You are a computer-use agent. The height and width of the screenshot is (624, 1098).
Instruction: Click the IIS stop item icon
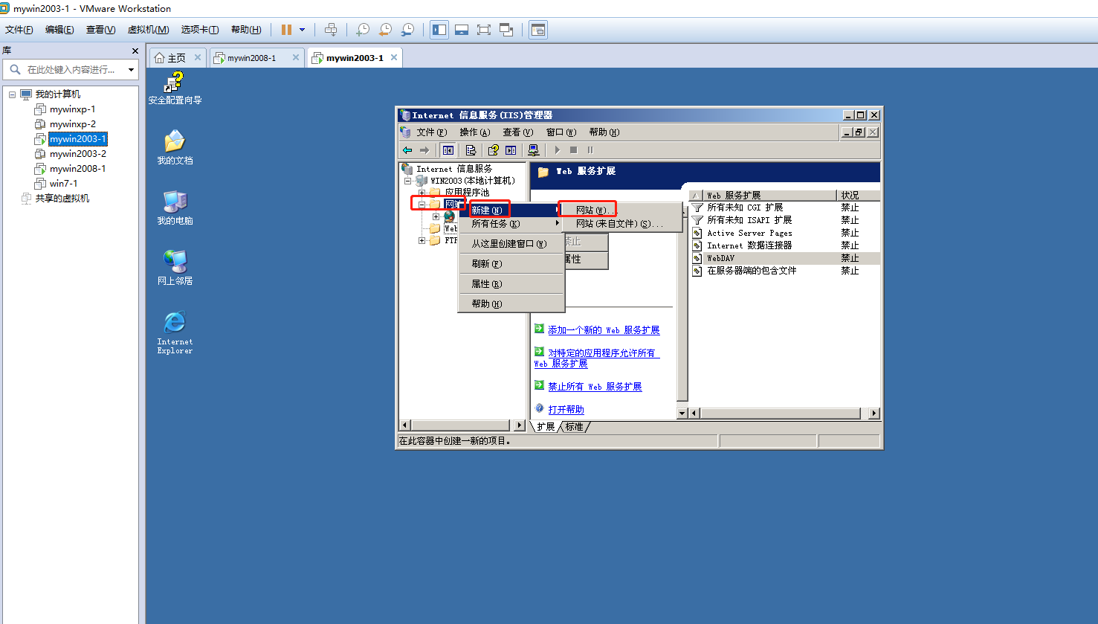[x=574, y=150]
